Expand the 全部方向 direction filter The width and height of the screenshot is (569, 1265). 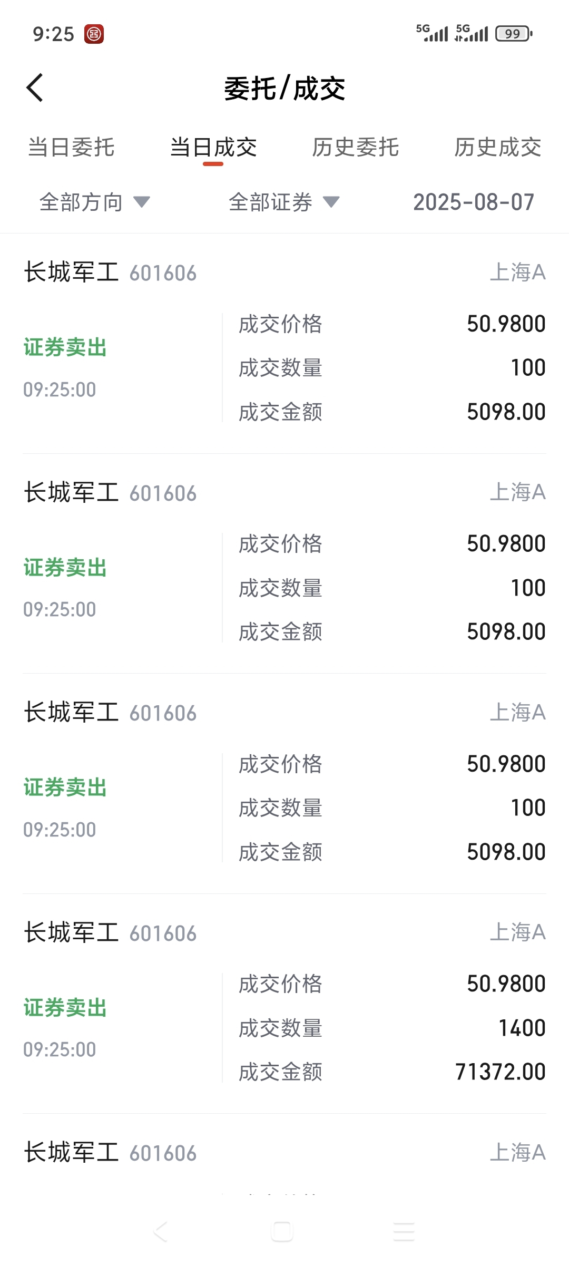point(95,202)
